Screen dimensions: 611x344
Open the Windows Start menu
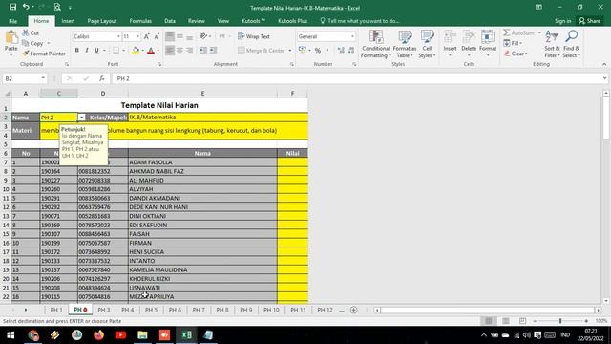coord(11,335)
